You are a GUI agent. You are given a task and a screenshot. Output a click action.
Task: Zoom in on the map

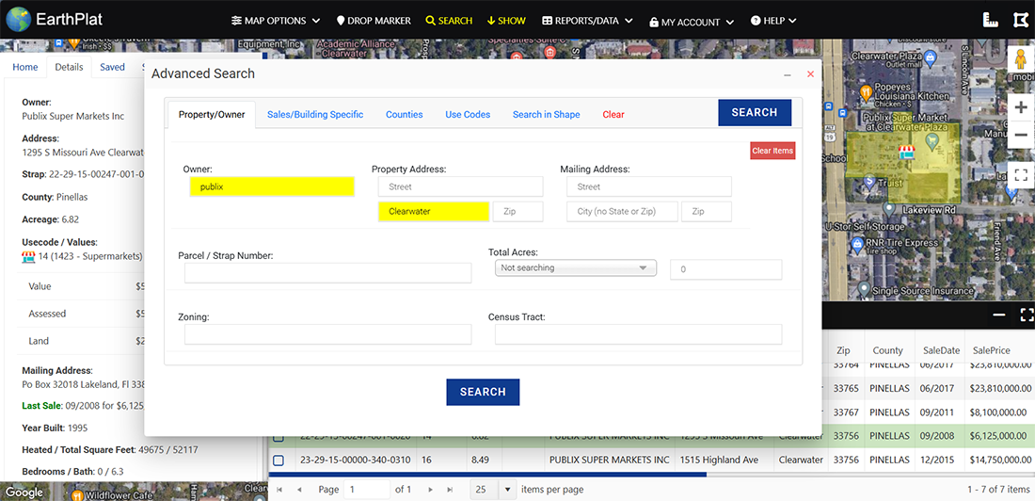(x=1020, y=107)
